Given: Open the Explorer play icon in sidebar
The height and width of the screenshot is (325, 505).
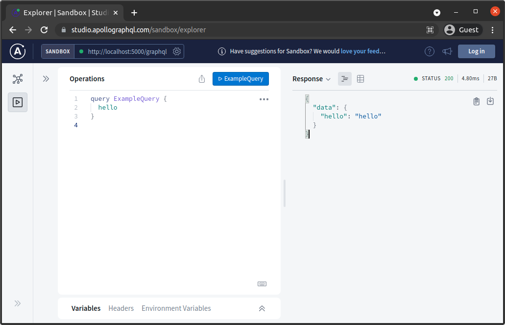Looking at the screenshot, I should (18, 102).
